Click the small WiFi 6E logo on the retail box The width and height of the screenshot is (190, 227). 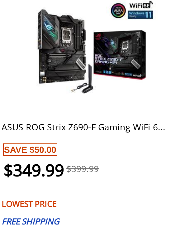point(137,75)
